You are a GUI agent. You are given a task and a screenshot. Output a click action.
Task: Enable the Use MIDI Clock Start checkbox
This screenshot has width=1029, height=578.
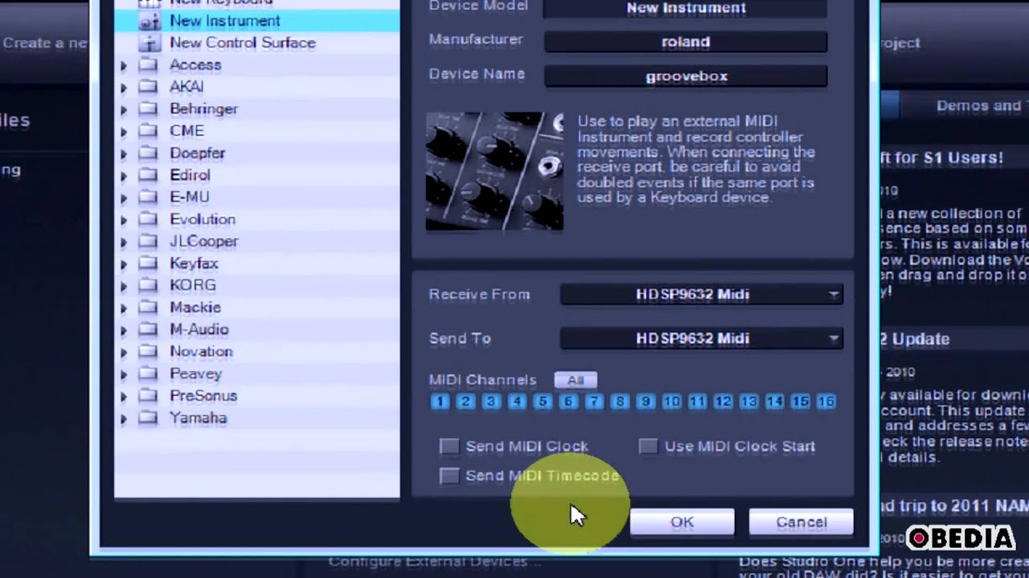point(648,446)
